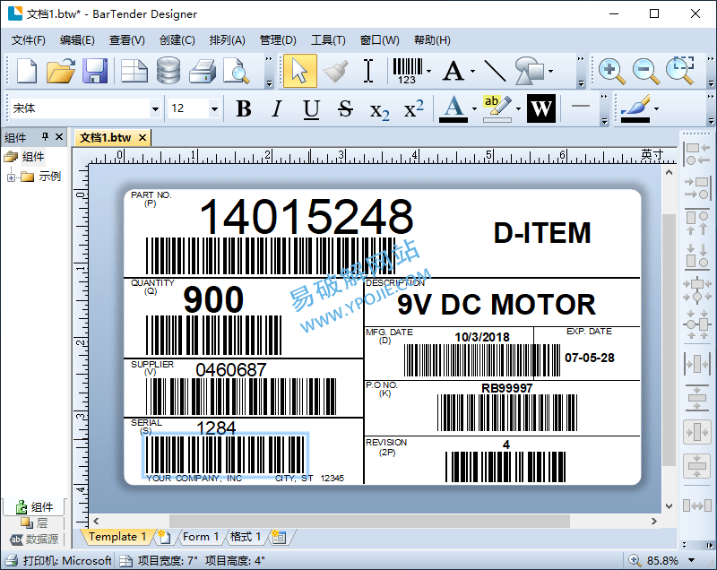Viewport: 717px width, 570px height.
Task: Open the database connection setup icon
Action: (168, 71)
